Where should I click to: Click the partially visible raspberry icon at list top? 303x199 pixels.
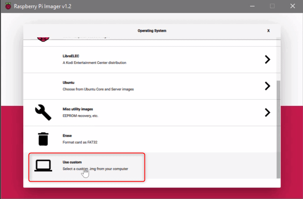(43, 39)
